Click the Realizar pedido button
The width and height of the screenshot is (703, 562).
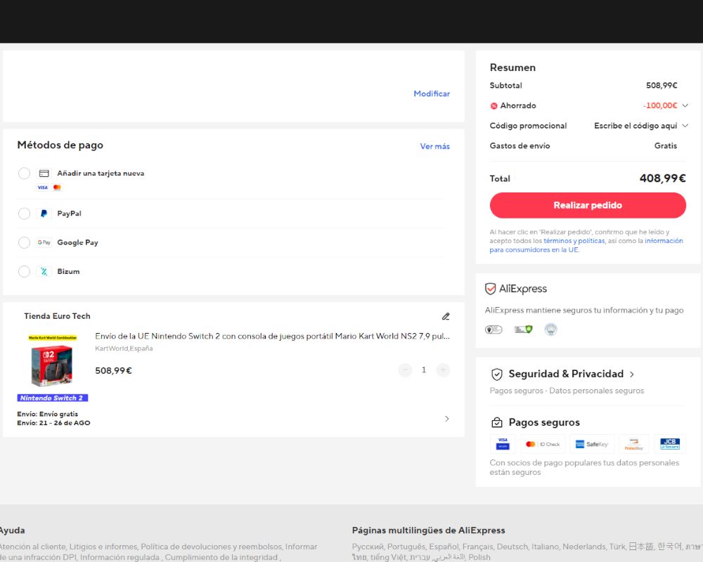tap(588, 205)
